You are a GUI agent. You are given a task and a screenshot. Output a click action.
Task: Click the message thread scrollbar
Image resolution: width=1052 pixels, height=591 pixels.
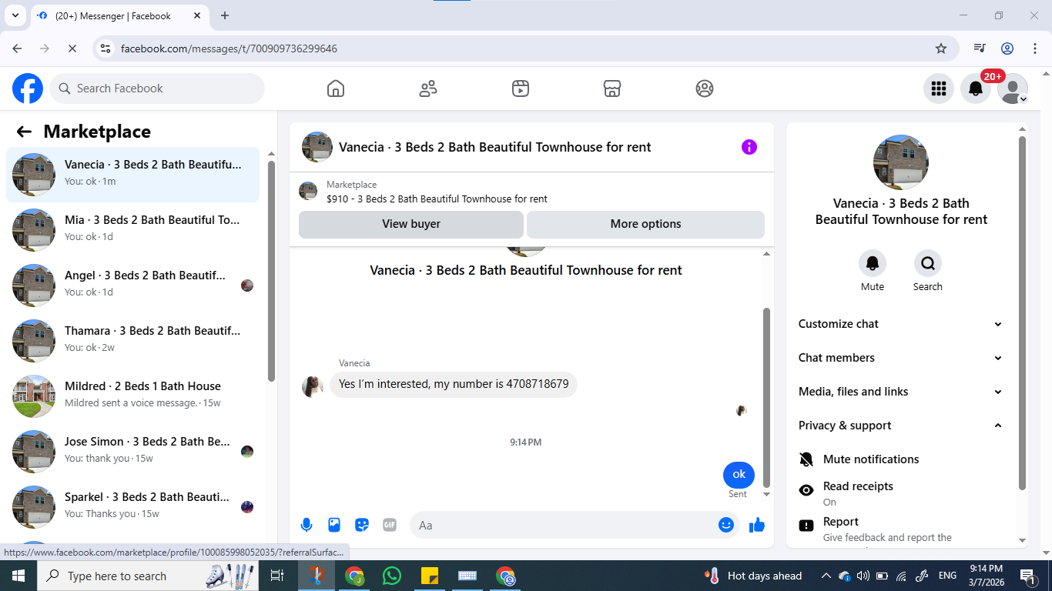coord(766,397)
